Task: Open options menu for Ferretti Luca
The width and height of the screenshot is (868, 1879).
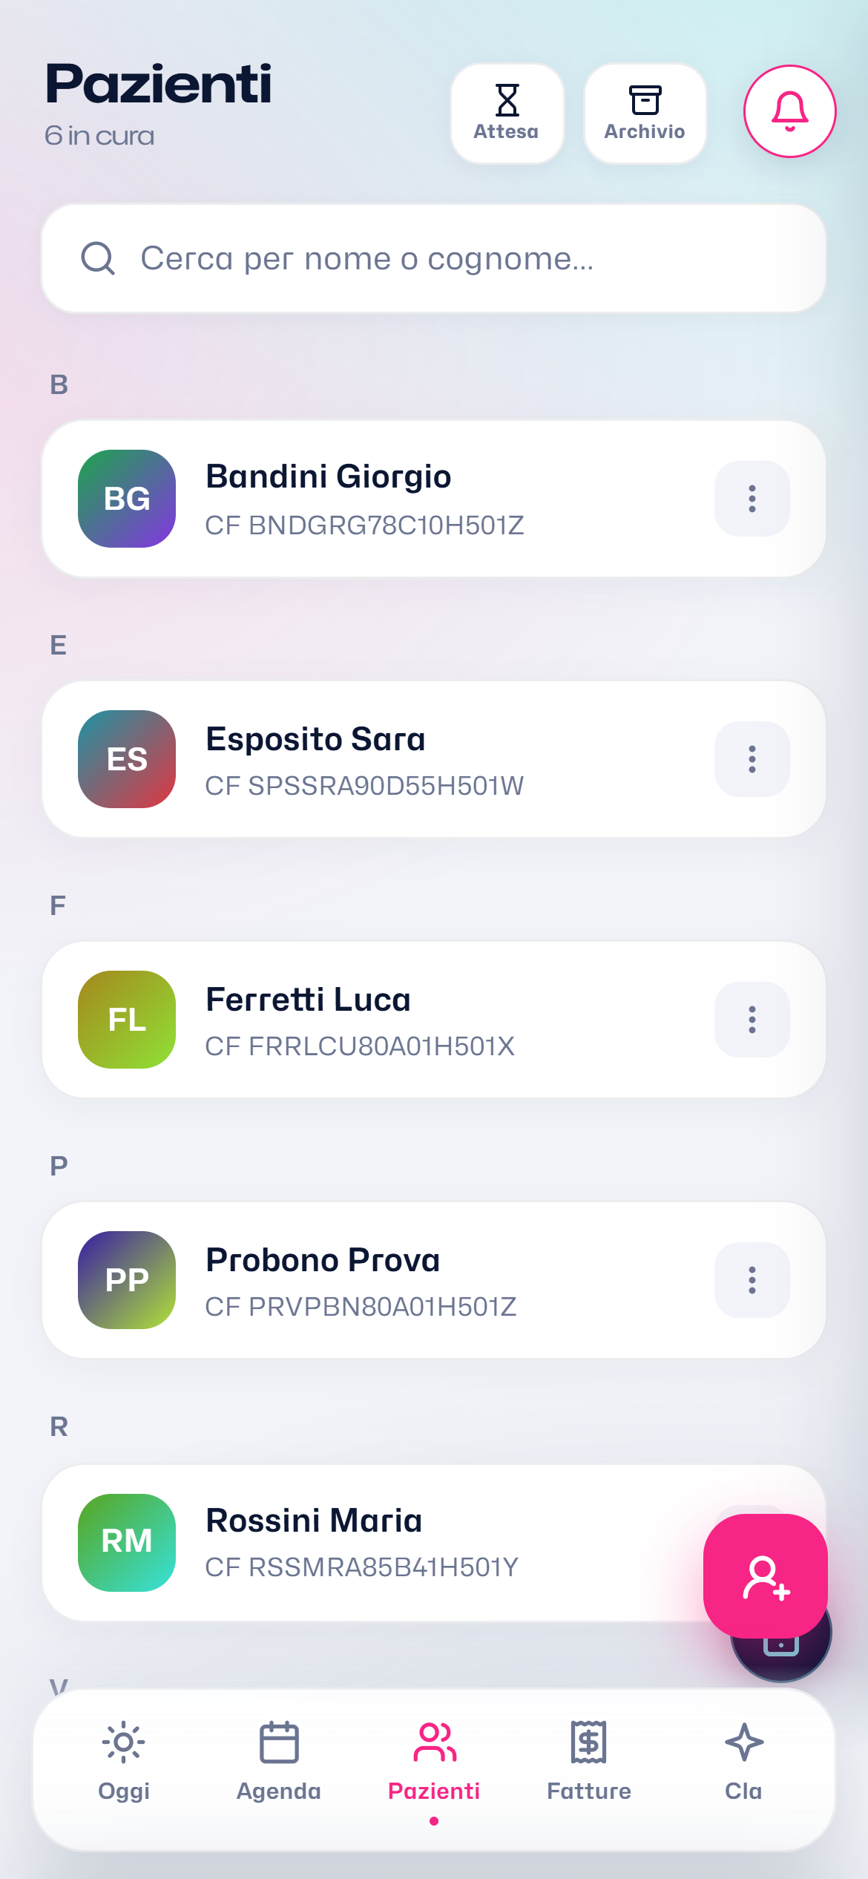Action: tap(752, 1020)
